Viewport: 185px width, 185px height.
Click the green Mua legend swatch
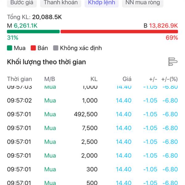point(10,48)
